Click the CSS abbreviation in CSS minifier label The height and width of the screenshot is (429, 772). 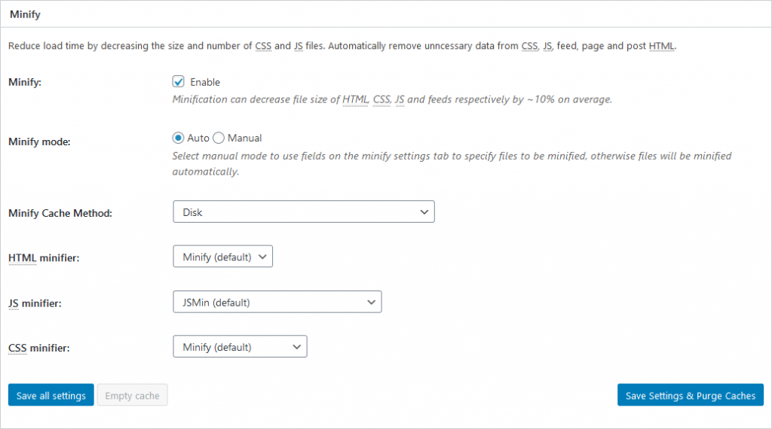(x=17, y=348)
